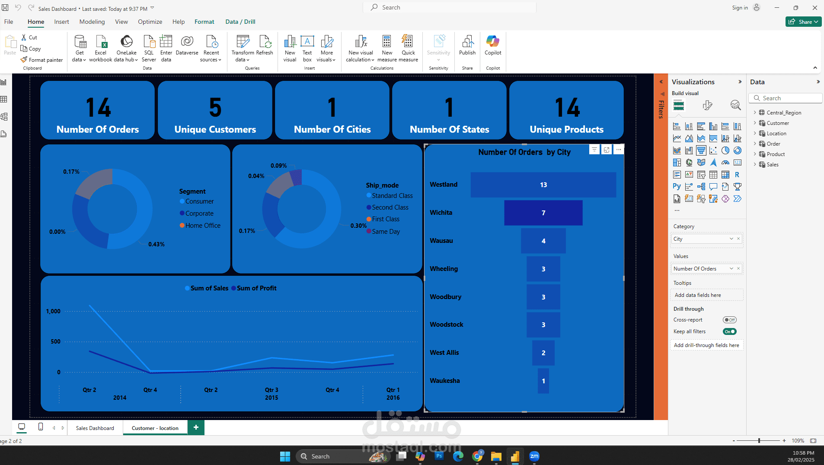Click the zoom in plus button

tap(784, 441)
